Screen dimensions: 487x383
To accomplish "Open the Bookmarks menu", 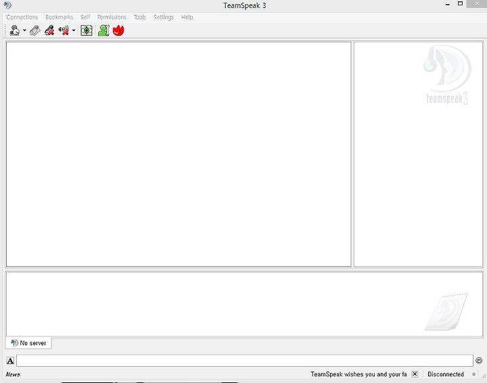I will click(59, 17).
